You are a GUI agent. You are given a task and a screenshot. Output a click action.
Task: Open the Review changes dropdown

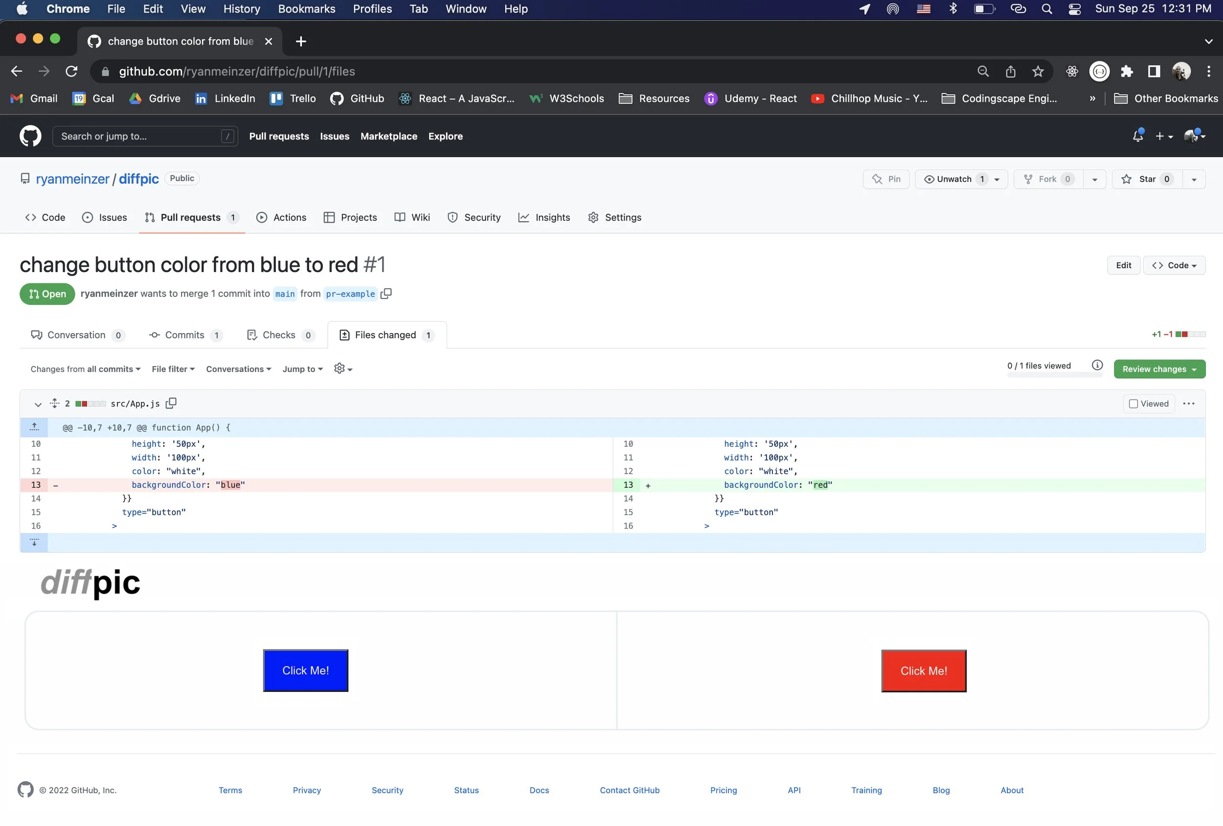coord(1159,369)
